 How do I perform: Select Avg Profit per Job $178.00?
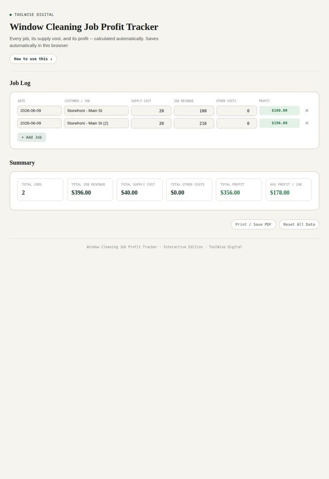tap(280, 193)
